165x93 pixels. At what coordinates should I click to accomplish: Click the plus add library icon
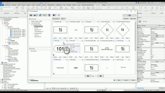coord(44,15)
